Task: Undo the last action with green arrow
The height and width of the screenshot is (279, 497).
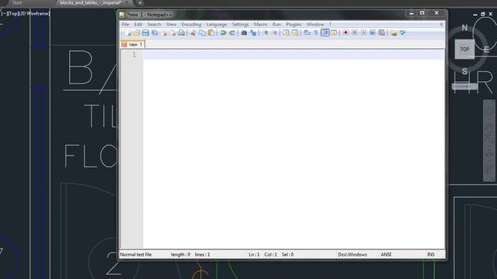Action: (223, 33)
